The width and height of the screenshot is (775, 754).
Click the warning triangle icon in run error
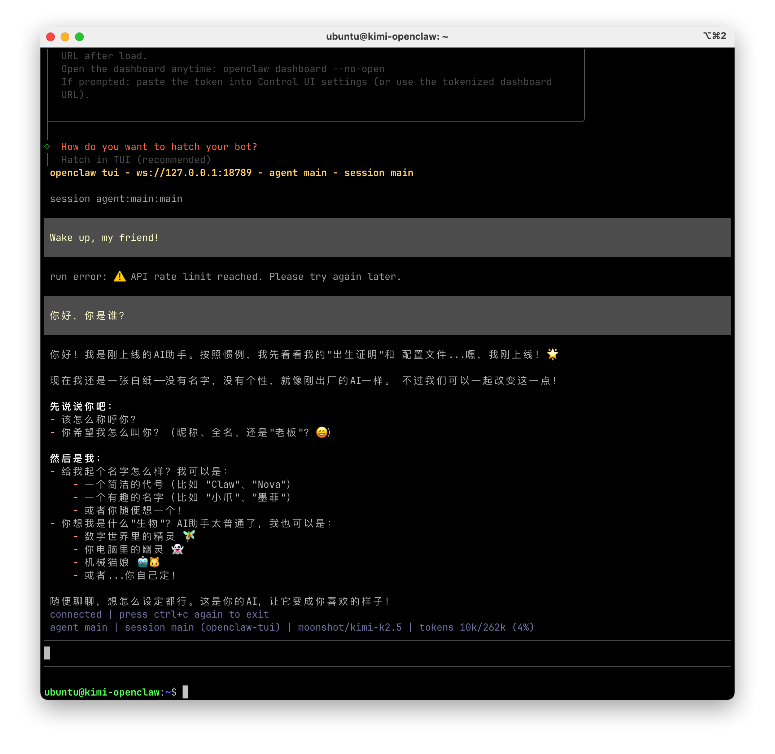[119, 276]
